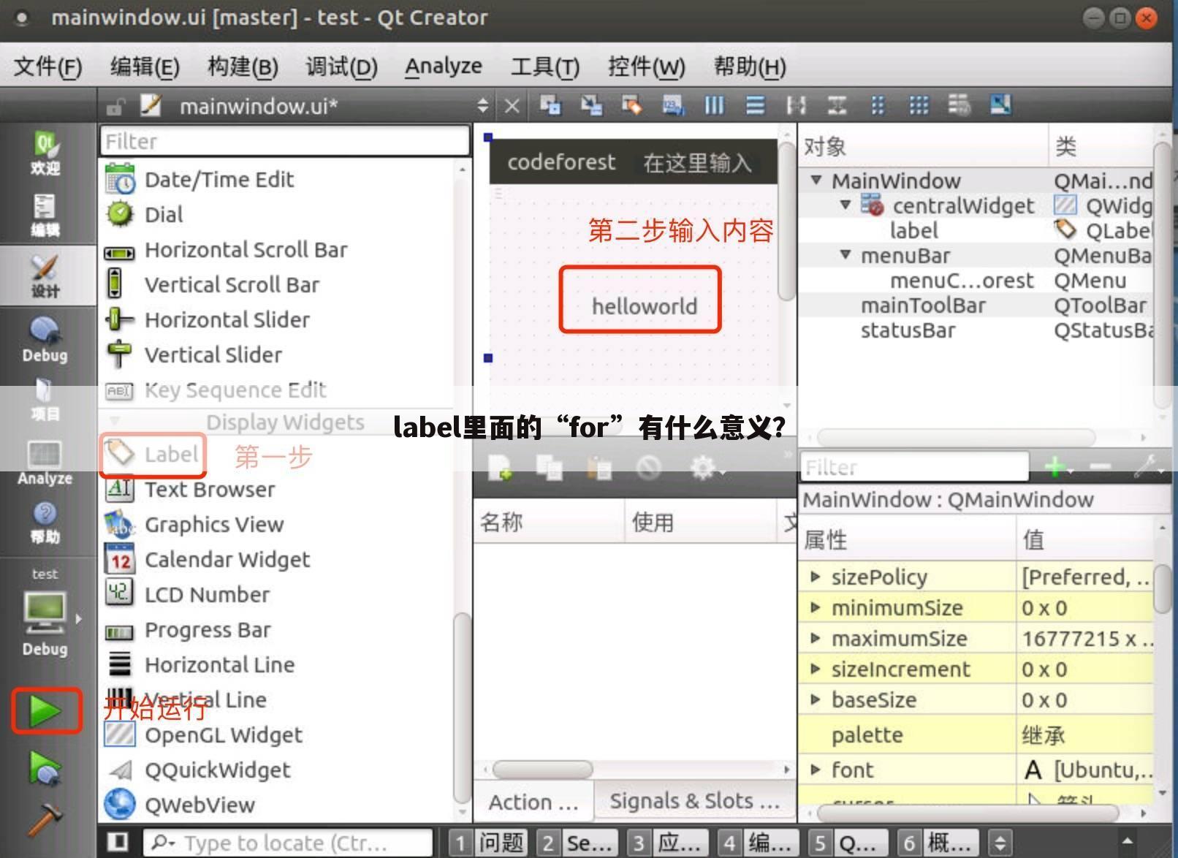Open the 2 Se... search results pane
The height and width of the screenshot is (858, 1178).
click(x=577, y=843)
